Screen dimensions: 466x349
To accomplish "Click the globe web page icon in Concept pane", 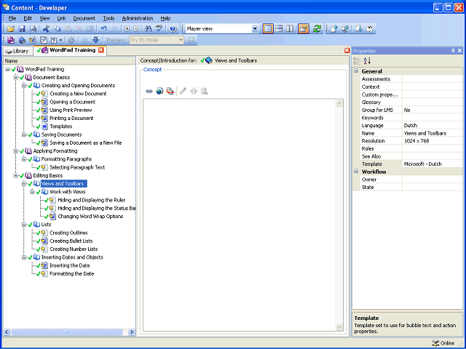I will point(159,91).
